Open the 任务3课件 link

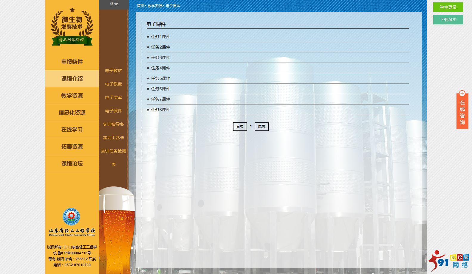(160, 57)
